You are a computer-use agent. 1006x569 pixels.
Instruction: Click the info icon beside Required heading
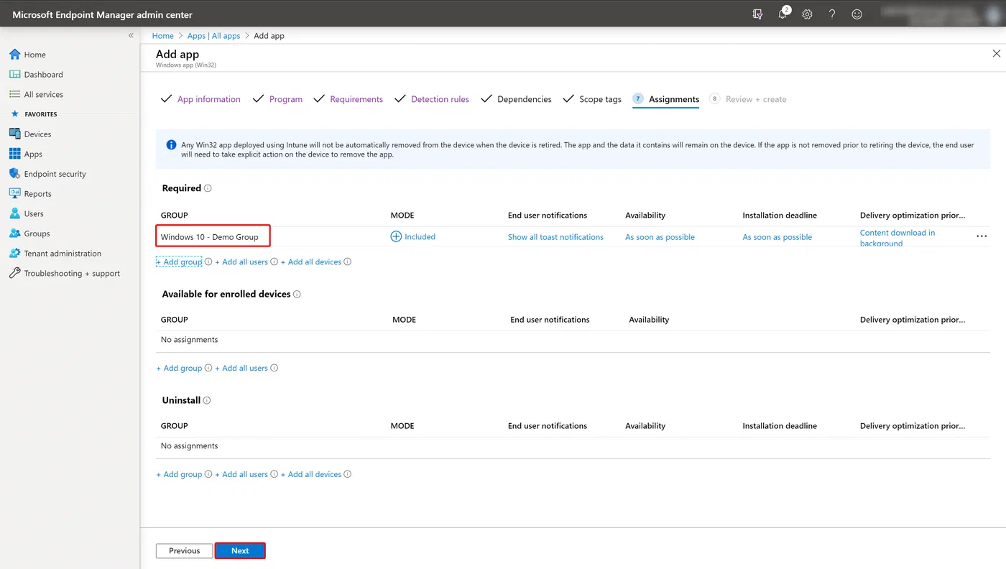click(x=208, y=188)
